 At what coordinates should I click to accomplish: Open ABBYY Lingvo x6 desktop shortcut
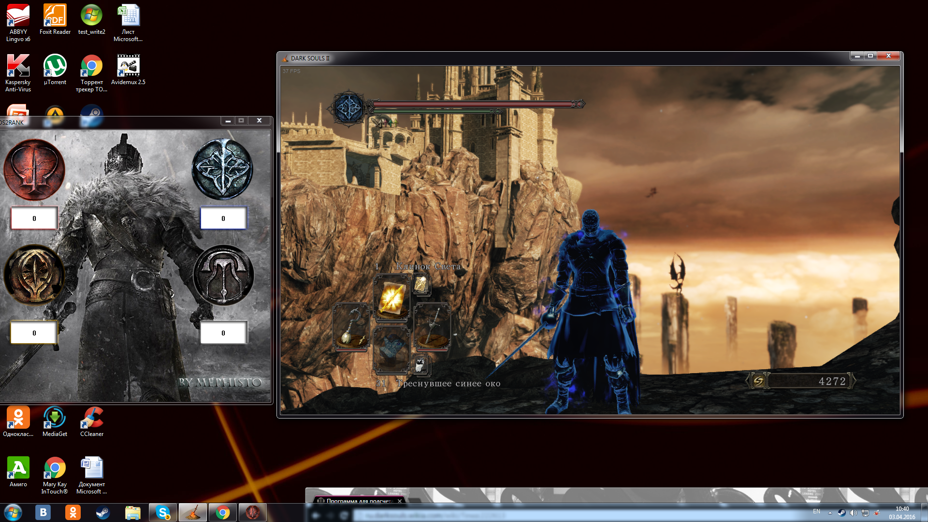(x=18, y=23)
